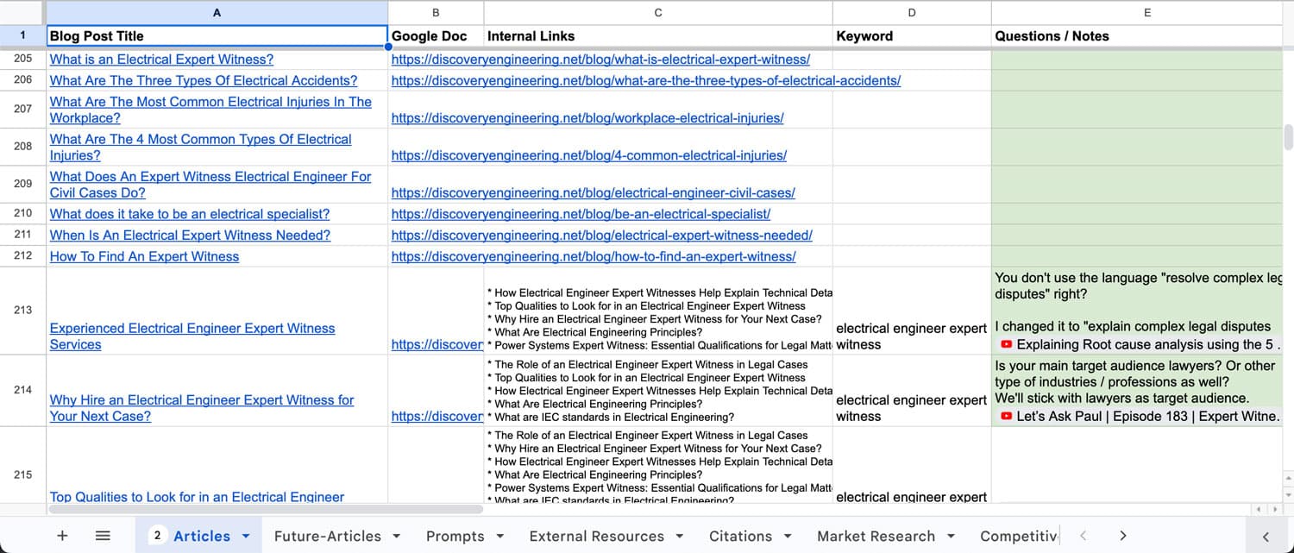Switch to the Market Research sheet

point(875,536)
